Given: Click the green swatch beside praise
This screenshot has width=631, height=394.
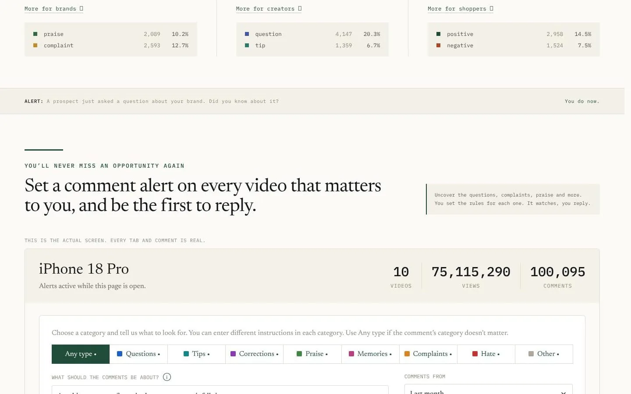Looking at the screenshot, I should [35, 34].
